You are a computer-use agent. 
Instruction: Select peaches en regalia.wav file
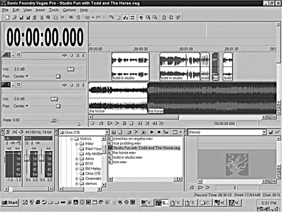[x=133, y=139]
